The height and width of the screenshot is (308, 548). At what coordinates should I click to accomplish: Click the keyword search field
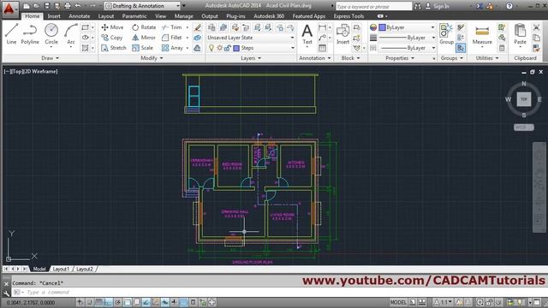(373, 6)
